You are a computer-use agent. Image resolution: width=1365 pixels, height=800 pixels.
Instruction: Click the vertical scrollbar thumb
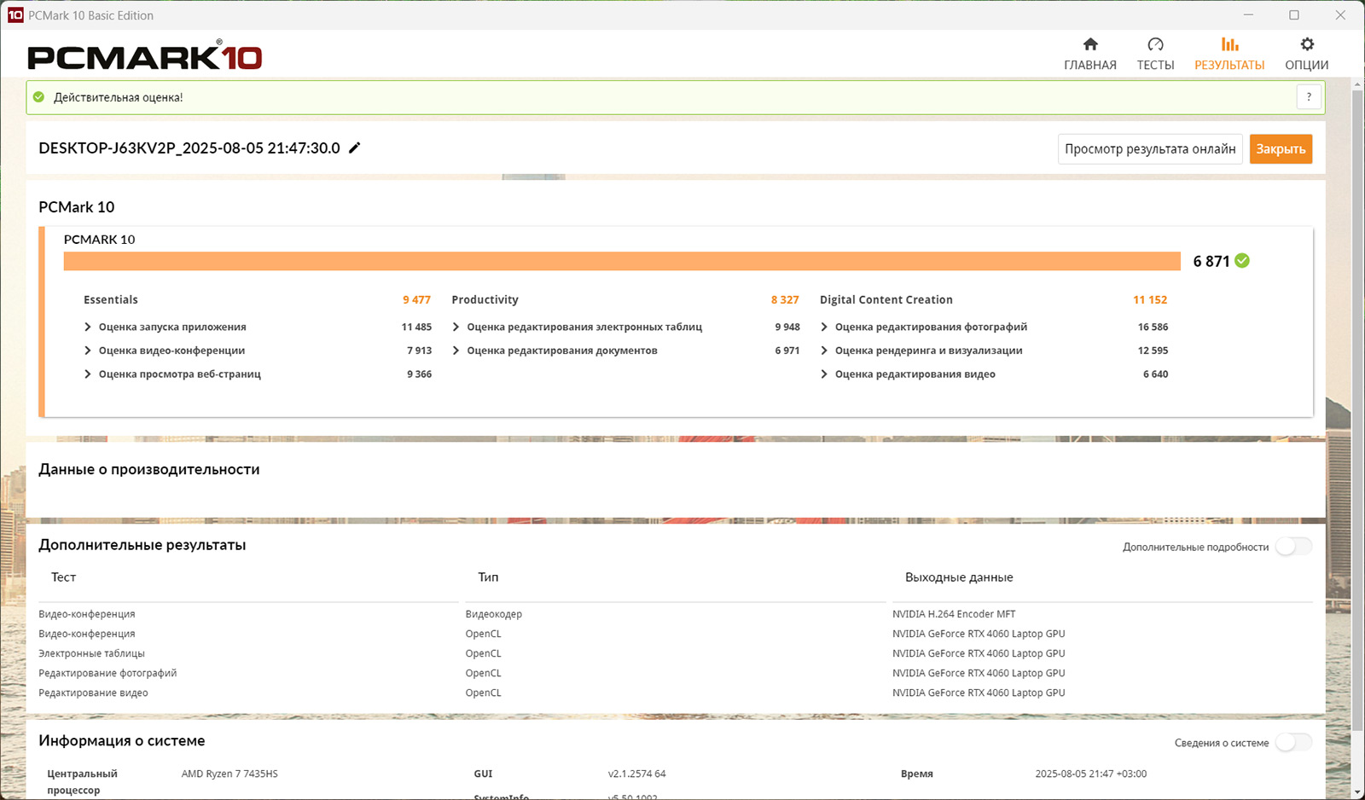pyautogui.click(x=1358, y=409)
